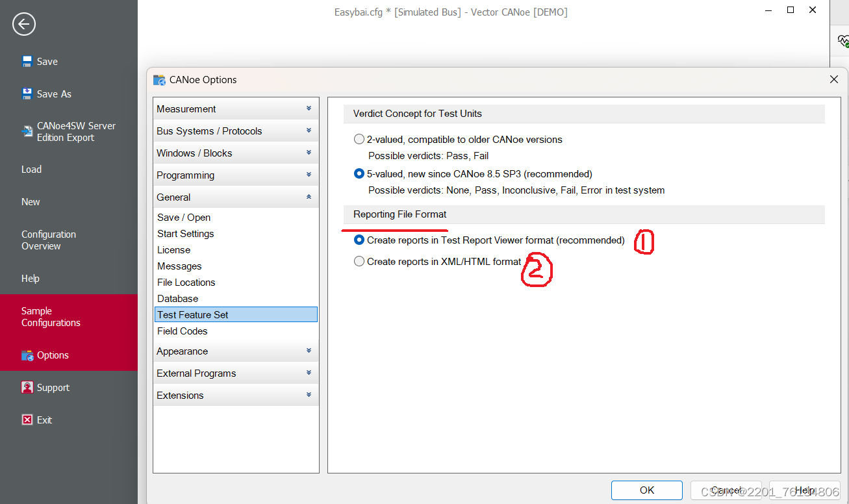Select 5-valued verdict concept radio button
This screenshot has height=504, width=849.
pyautogui.click(x=359, y=174)
